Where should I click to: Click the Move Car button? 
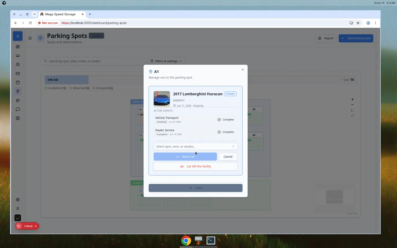(185, 157)
